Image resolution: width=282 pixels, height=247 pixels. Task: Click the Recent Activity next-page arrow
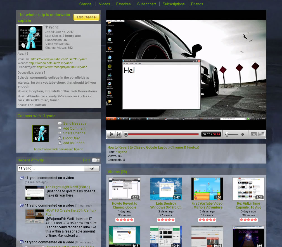click(x=97, y=160)
